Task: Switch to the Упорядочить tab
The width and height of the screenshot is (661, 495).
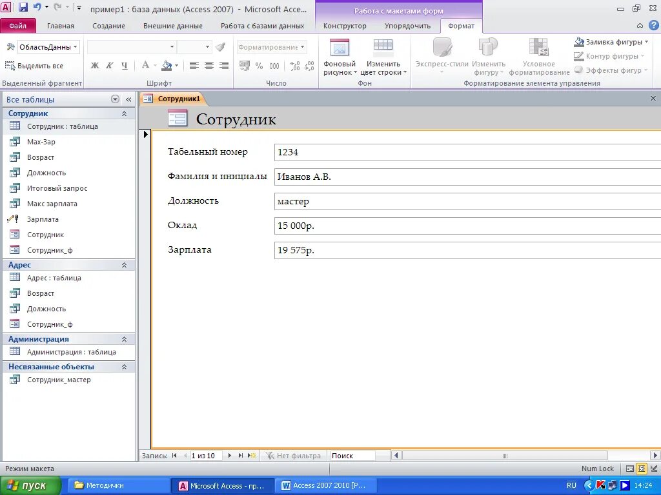Action: (407, 26)
